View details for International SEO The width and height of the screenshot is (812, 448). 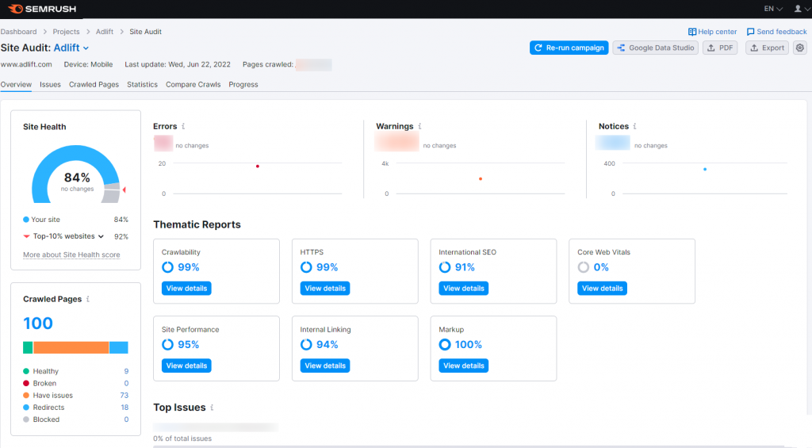pyautogui.click(x=463, y=289)
